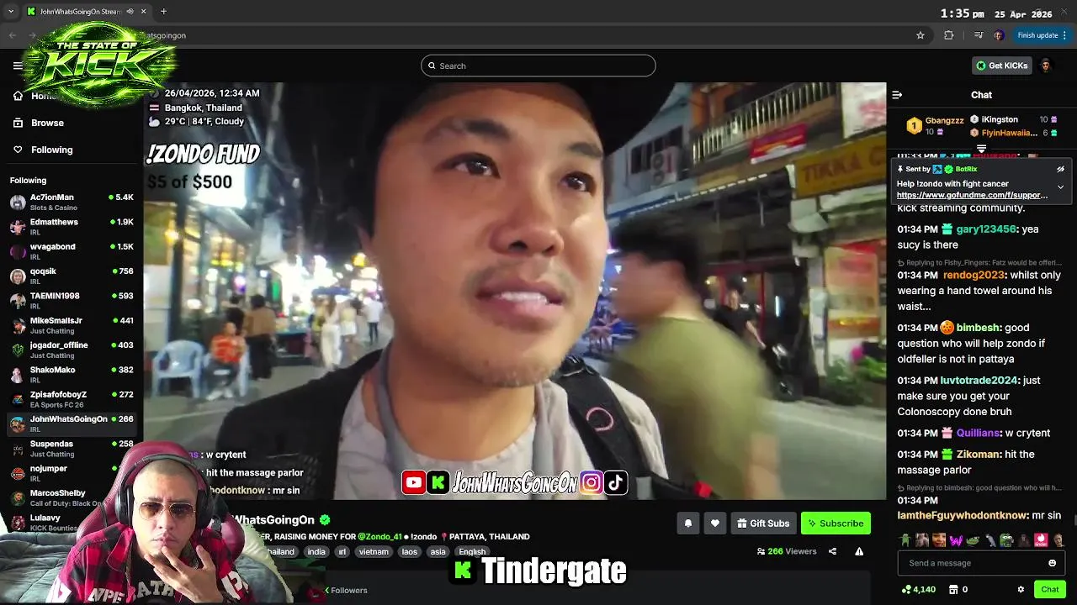Click luvtotrade2024 username in chat
1077x605 pixels.
pyautogui.click(x=979, y=381)
